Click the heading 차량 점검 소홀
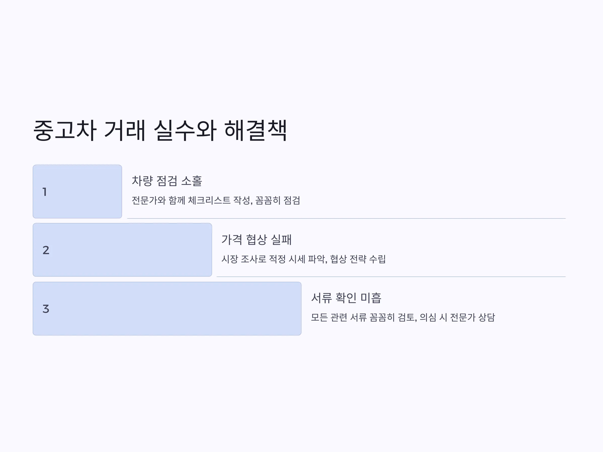This screenshot has height=452, width=603. tap(167, 181)
